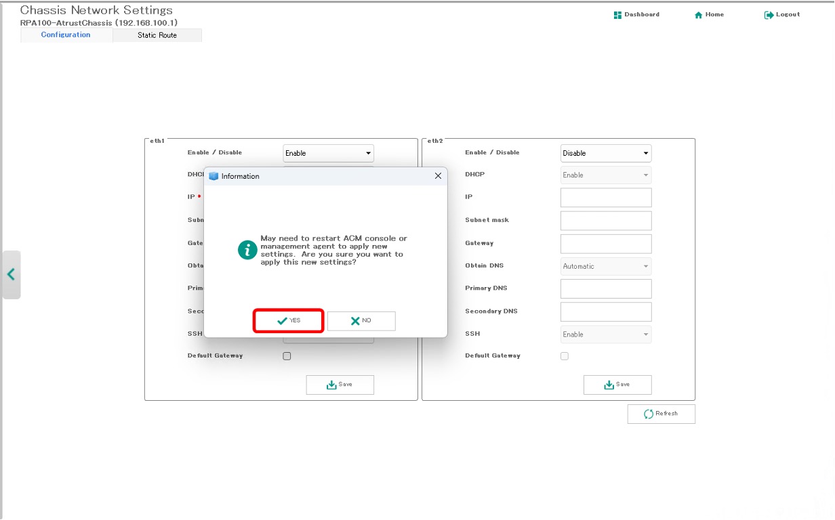Expand the left sidebar chevron

(11, 274)
